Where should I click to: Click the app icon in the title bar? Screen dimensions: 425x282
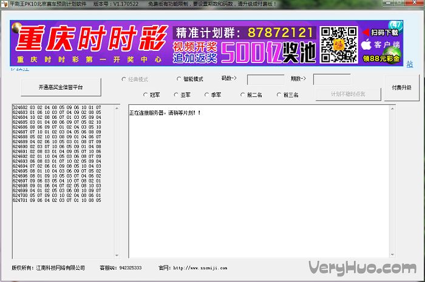coord(4,4)
